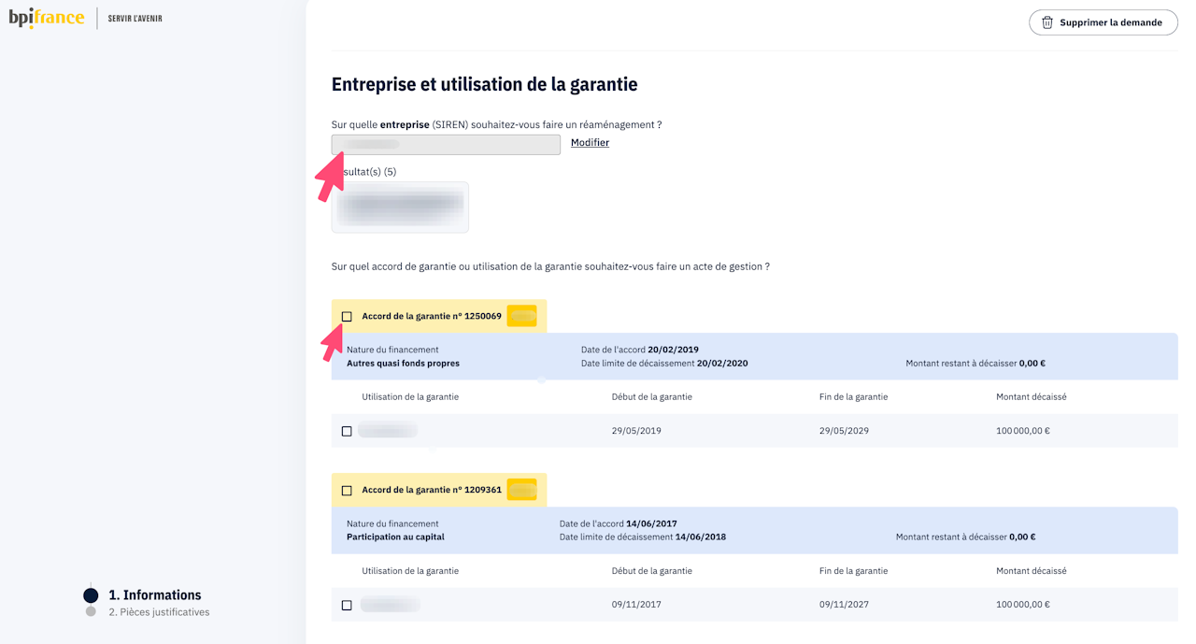Click the Supprimer la demande button
The width and height of the screenshot is (1196, 644).
coord(1103,22)
